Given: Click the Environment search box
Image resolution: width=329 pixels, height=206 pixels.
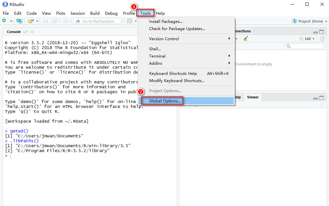Looking at the screenshot, I should click(x=305, y=46).
